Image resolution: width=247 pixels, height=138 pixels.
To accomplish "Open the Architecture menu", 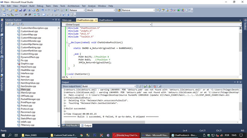I will (x=73, y=6).
